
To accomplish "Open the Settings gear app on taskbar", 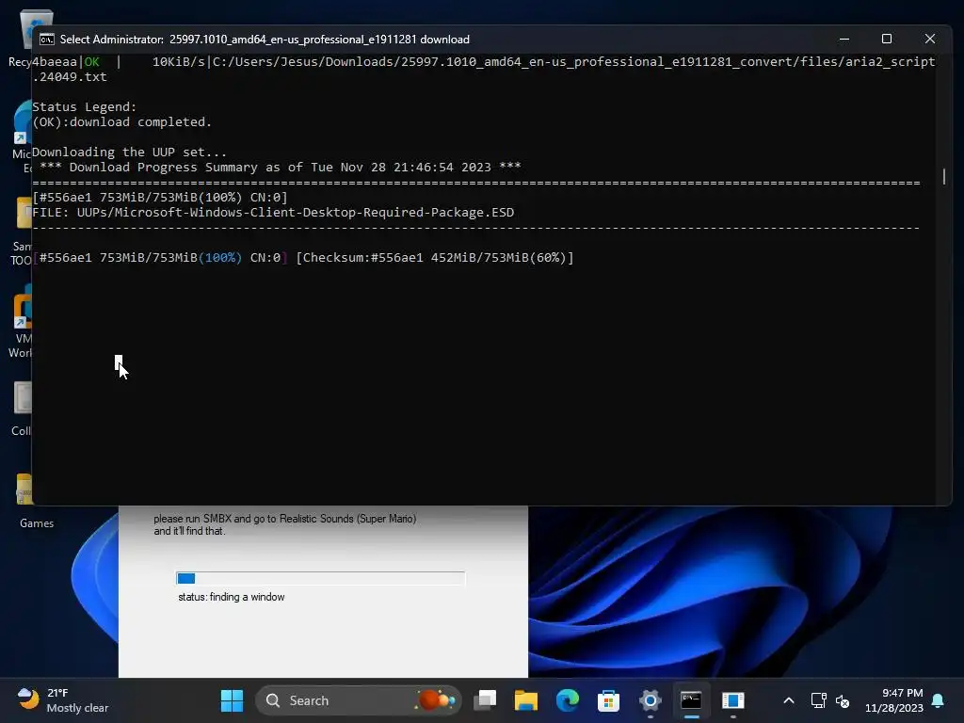I will 650,700.
